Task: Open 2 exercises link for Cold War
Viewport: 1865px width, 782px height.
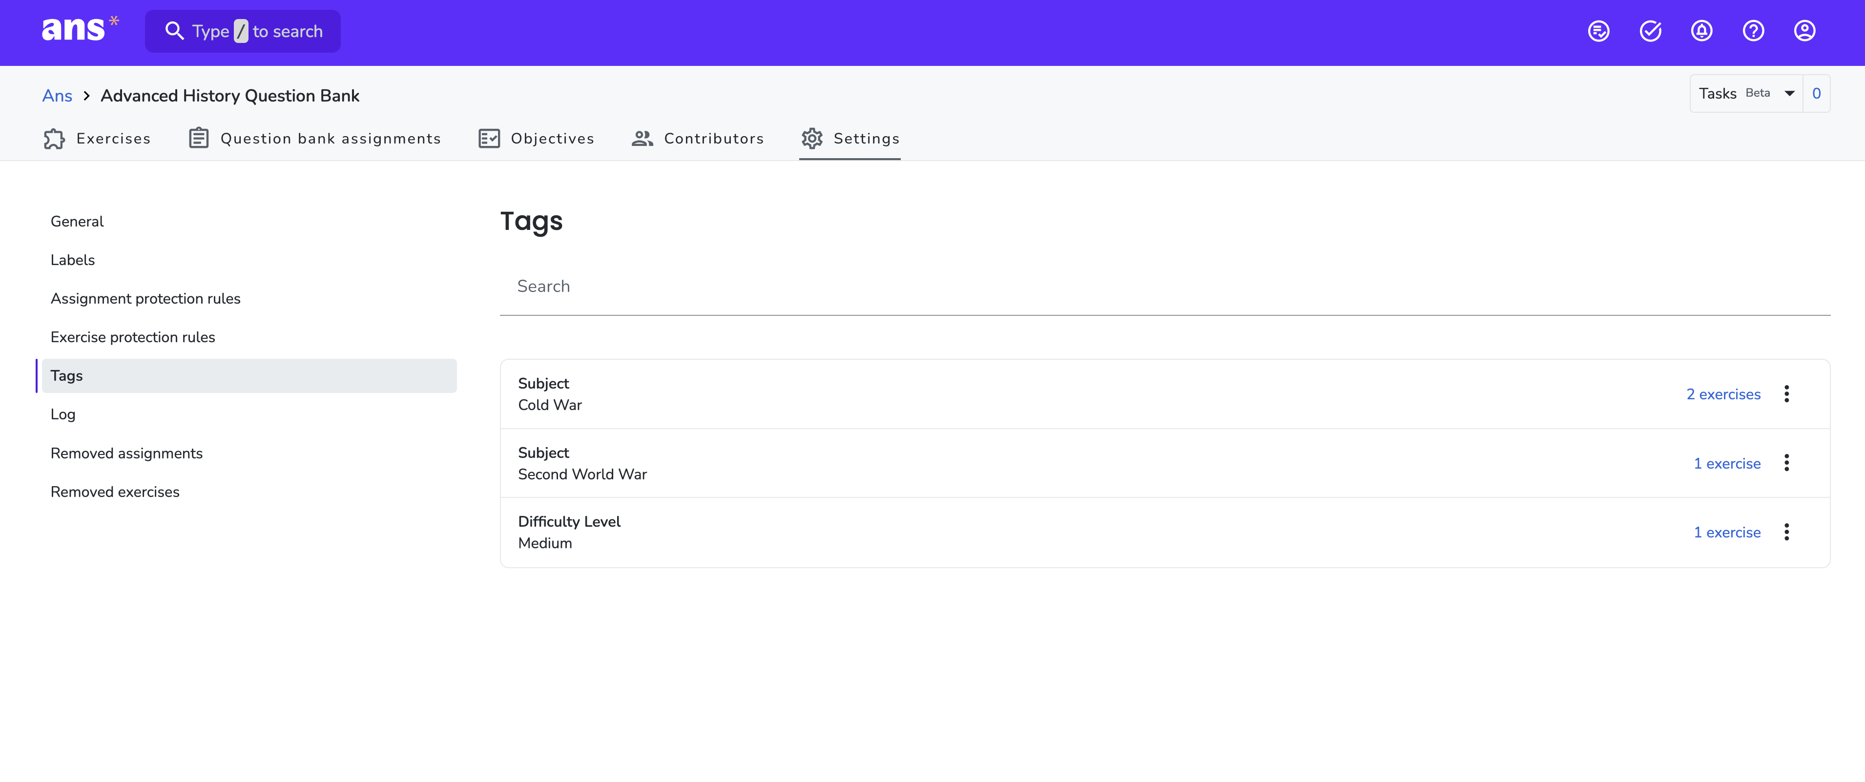Action: (x=1723, y=394)
